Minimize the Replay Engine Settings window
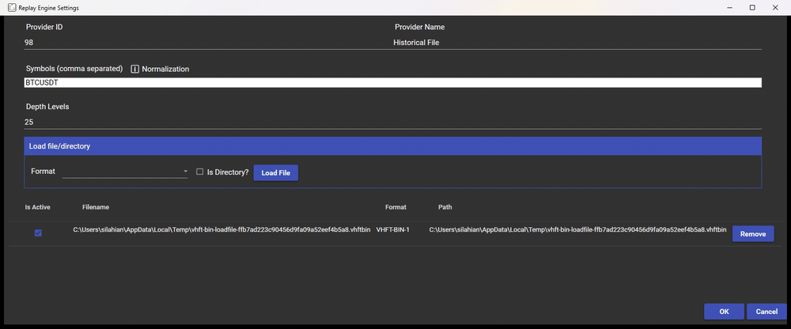 point(729,8)
